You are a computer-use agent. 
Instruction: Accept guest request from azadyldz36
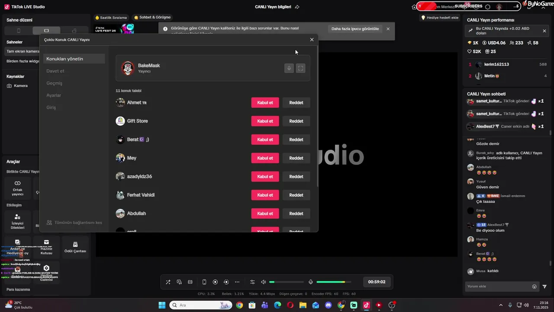point(265,176)
